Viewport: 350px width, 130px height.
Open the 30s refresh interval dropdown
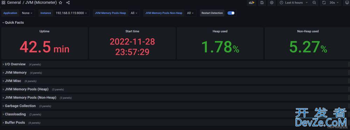pyautogui.click(x=334, y=3)
